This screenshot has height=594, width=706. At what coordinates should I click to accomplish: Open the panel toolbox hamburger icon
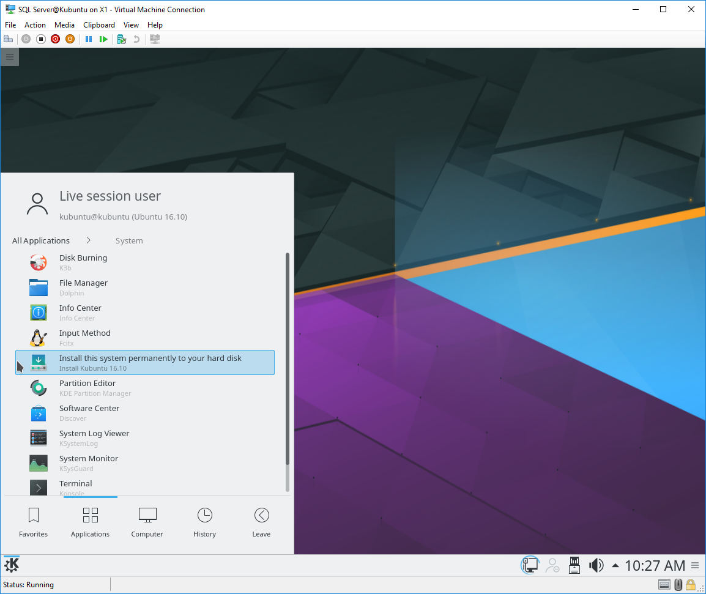point(695,566)
